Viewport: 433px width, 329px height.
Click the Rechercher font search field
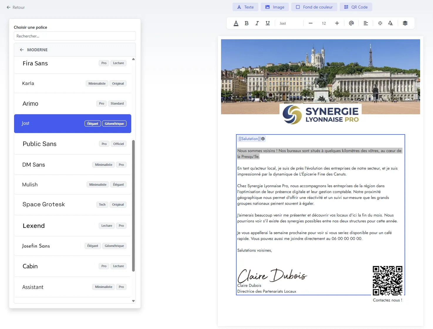[75, 36]
